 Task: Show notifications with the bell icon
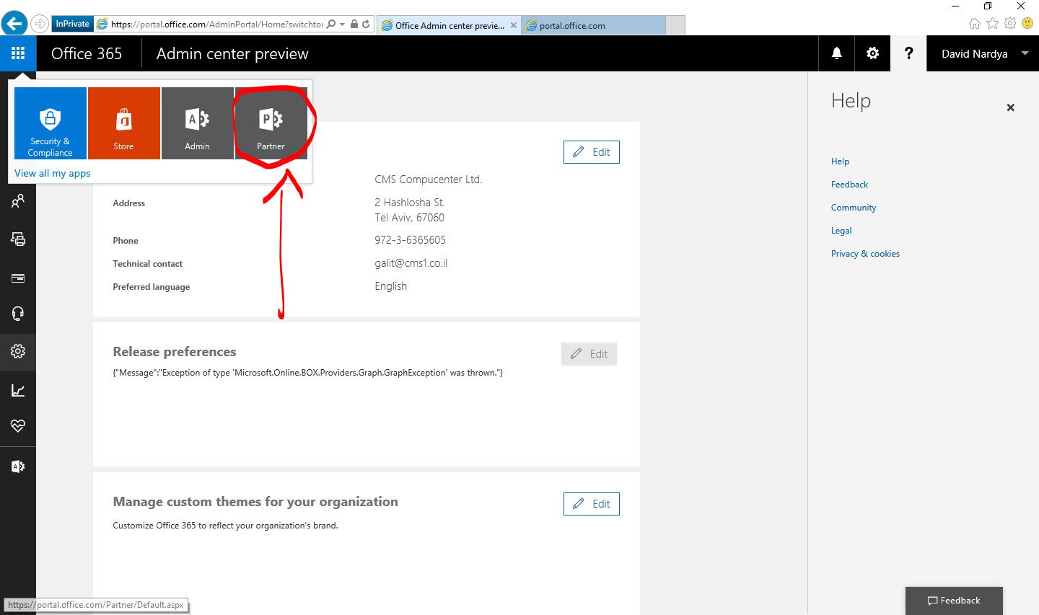click(837, 53)
